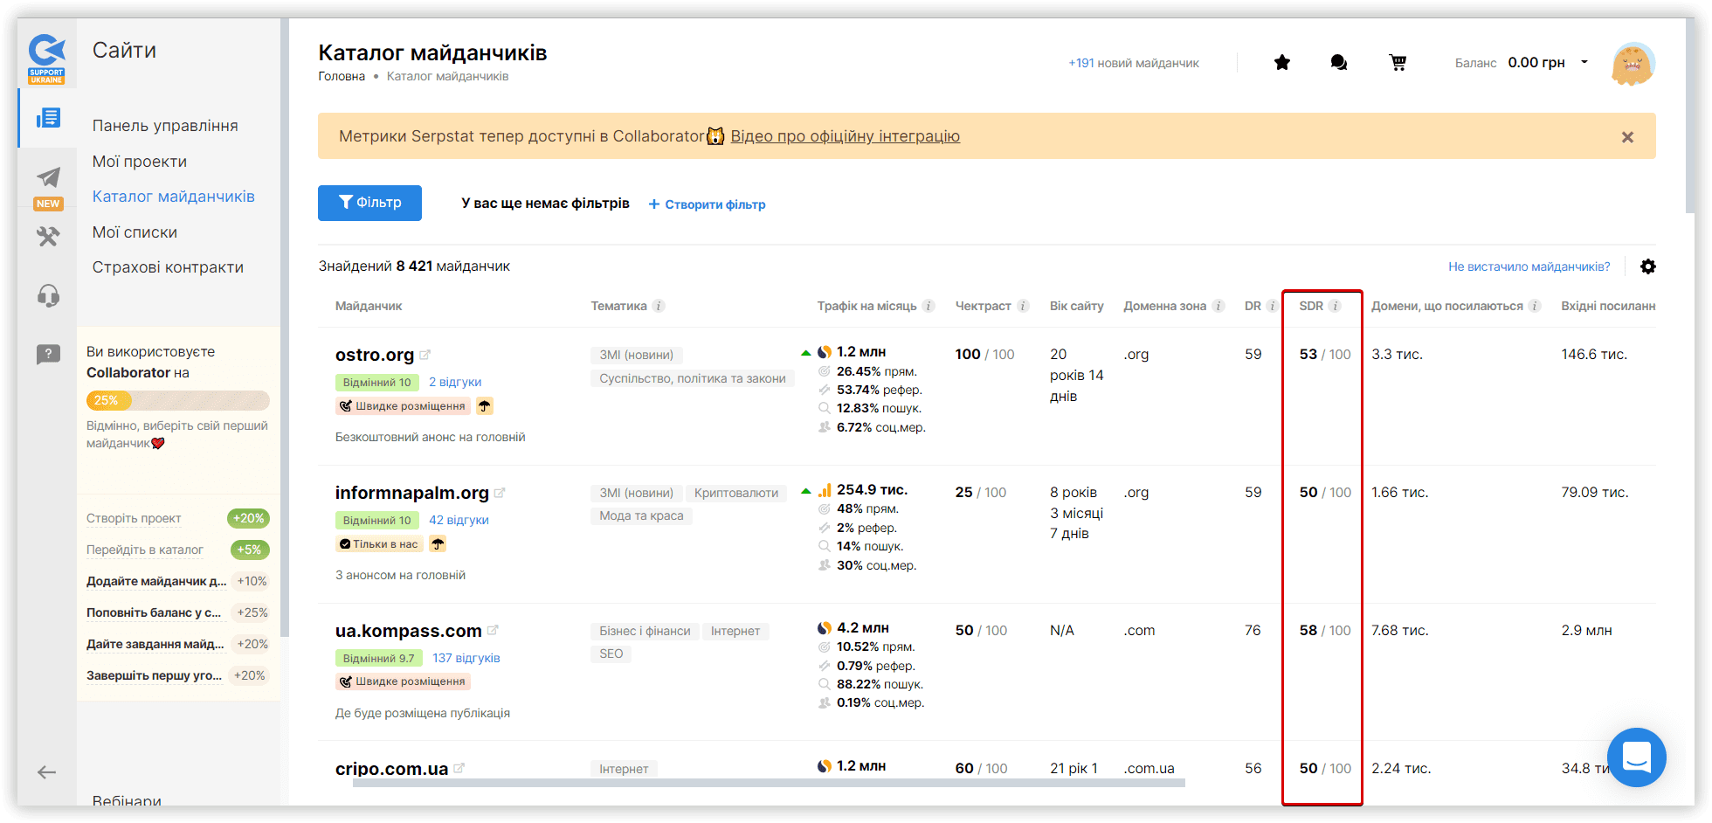The width and height of the screenshot is (1712, 823).
Task: Click info icon next to Домени, що посилаються
Action: [x=1536, y=306]
